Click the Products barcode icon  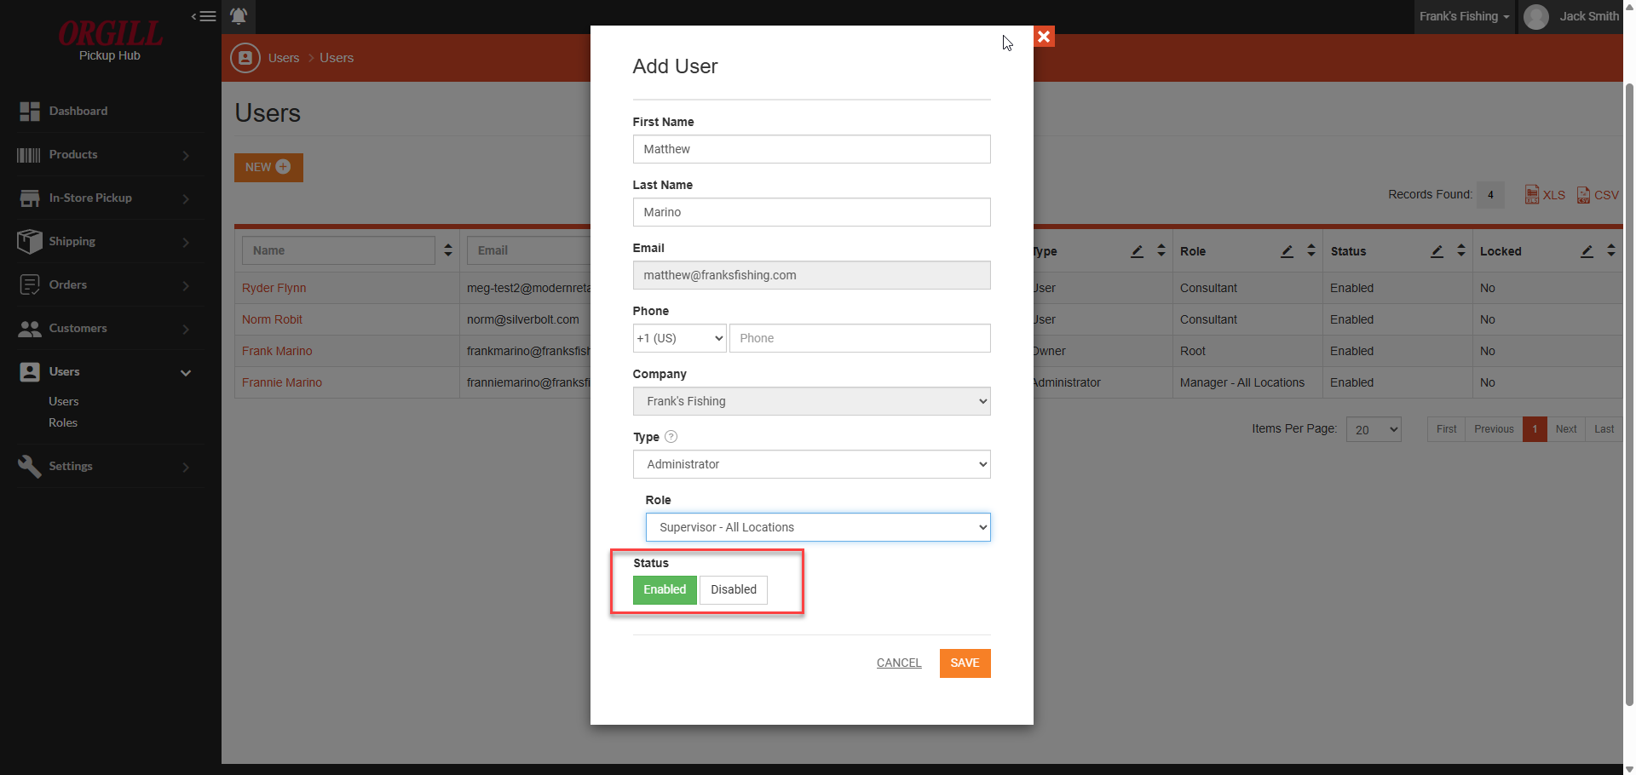(x=29, y=155)
